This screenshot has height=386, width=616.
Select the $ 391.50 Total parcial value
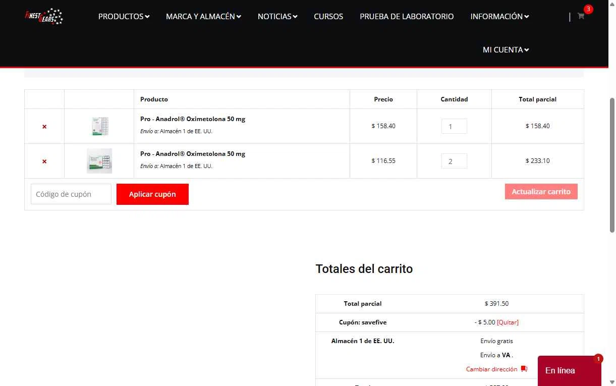[496, 304]
